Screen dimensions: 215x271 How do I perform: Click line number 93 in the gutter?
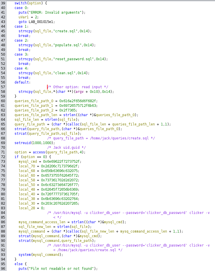pos(3,255)
